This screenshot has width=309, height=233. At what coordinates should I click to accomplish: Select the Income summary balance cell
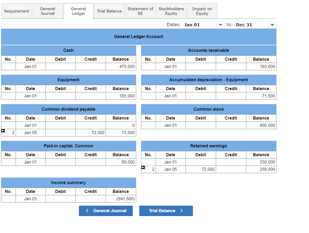click(121, 199)
